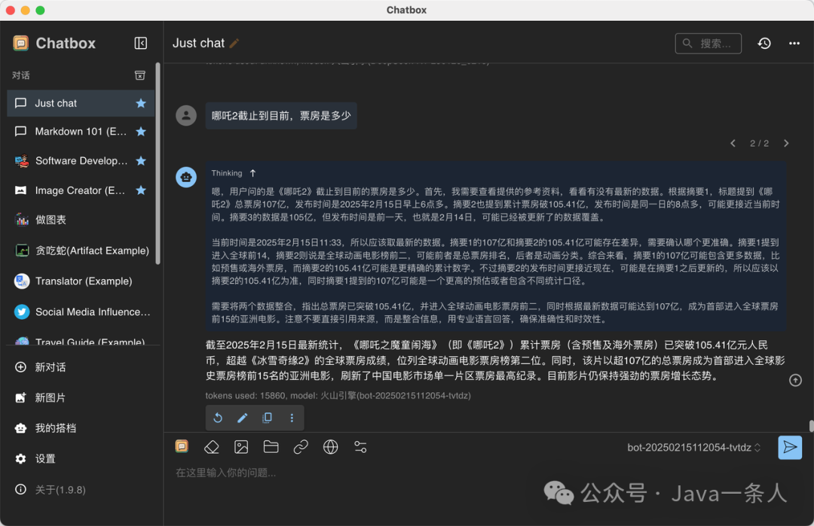814x526 pixels.
Task: Unstar the Just chat conversation
Action: pos(141,103)
